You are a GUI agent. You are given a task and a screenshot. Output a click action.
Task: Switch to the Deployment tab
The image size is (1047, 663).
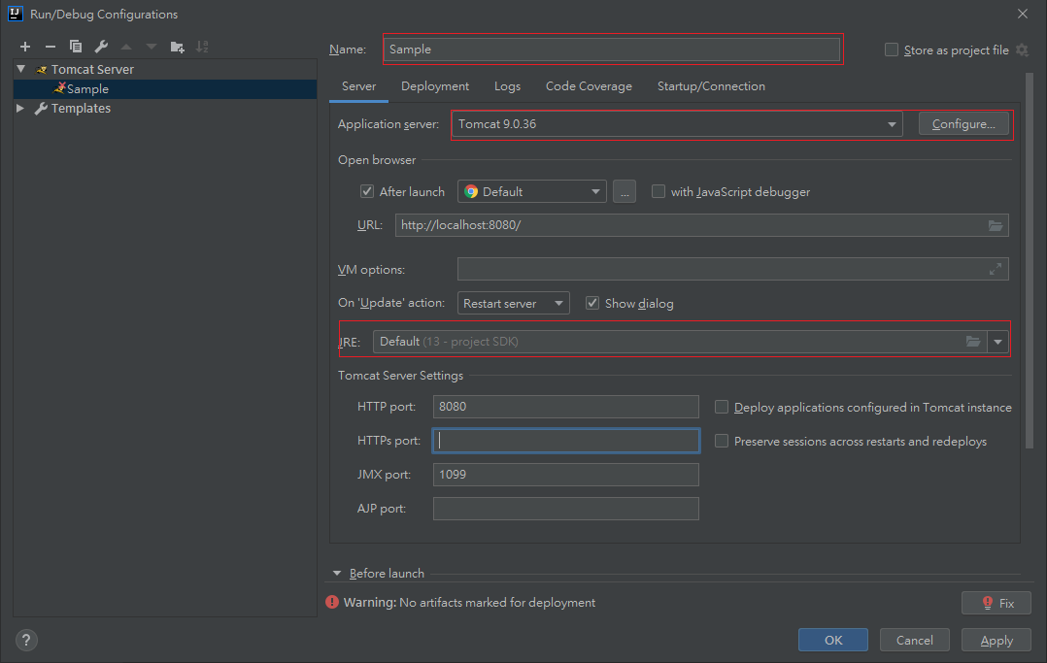click(x=435, y=86)
